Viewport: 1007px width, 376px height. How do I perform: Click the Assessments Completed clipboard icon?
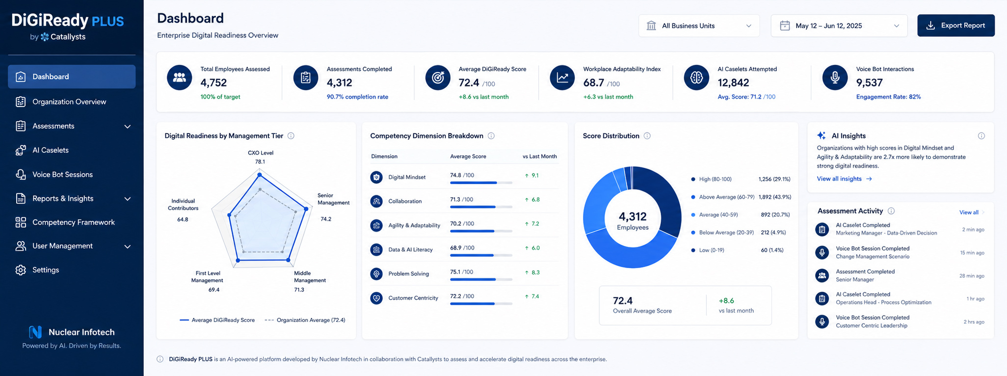306,78
